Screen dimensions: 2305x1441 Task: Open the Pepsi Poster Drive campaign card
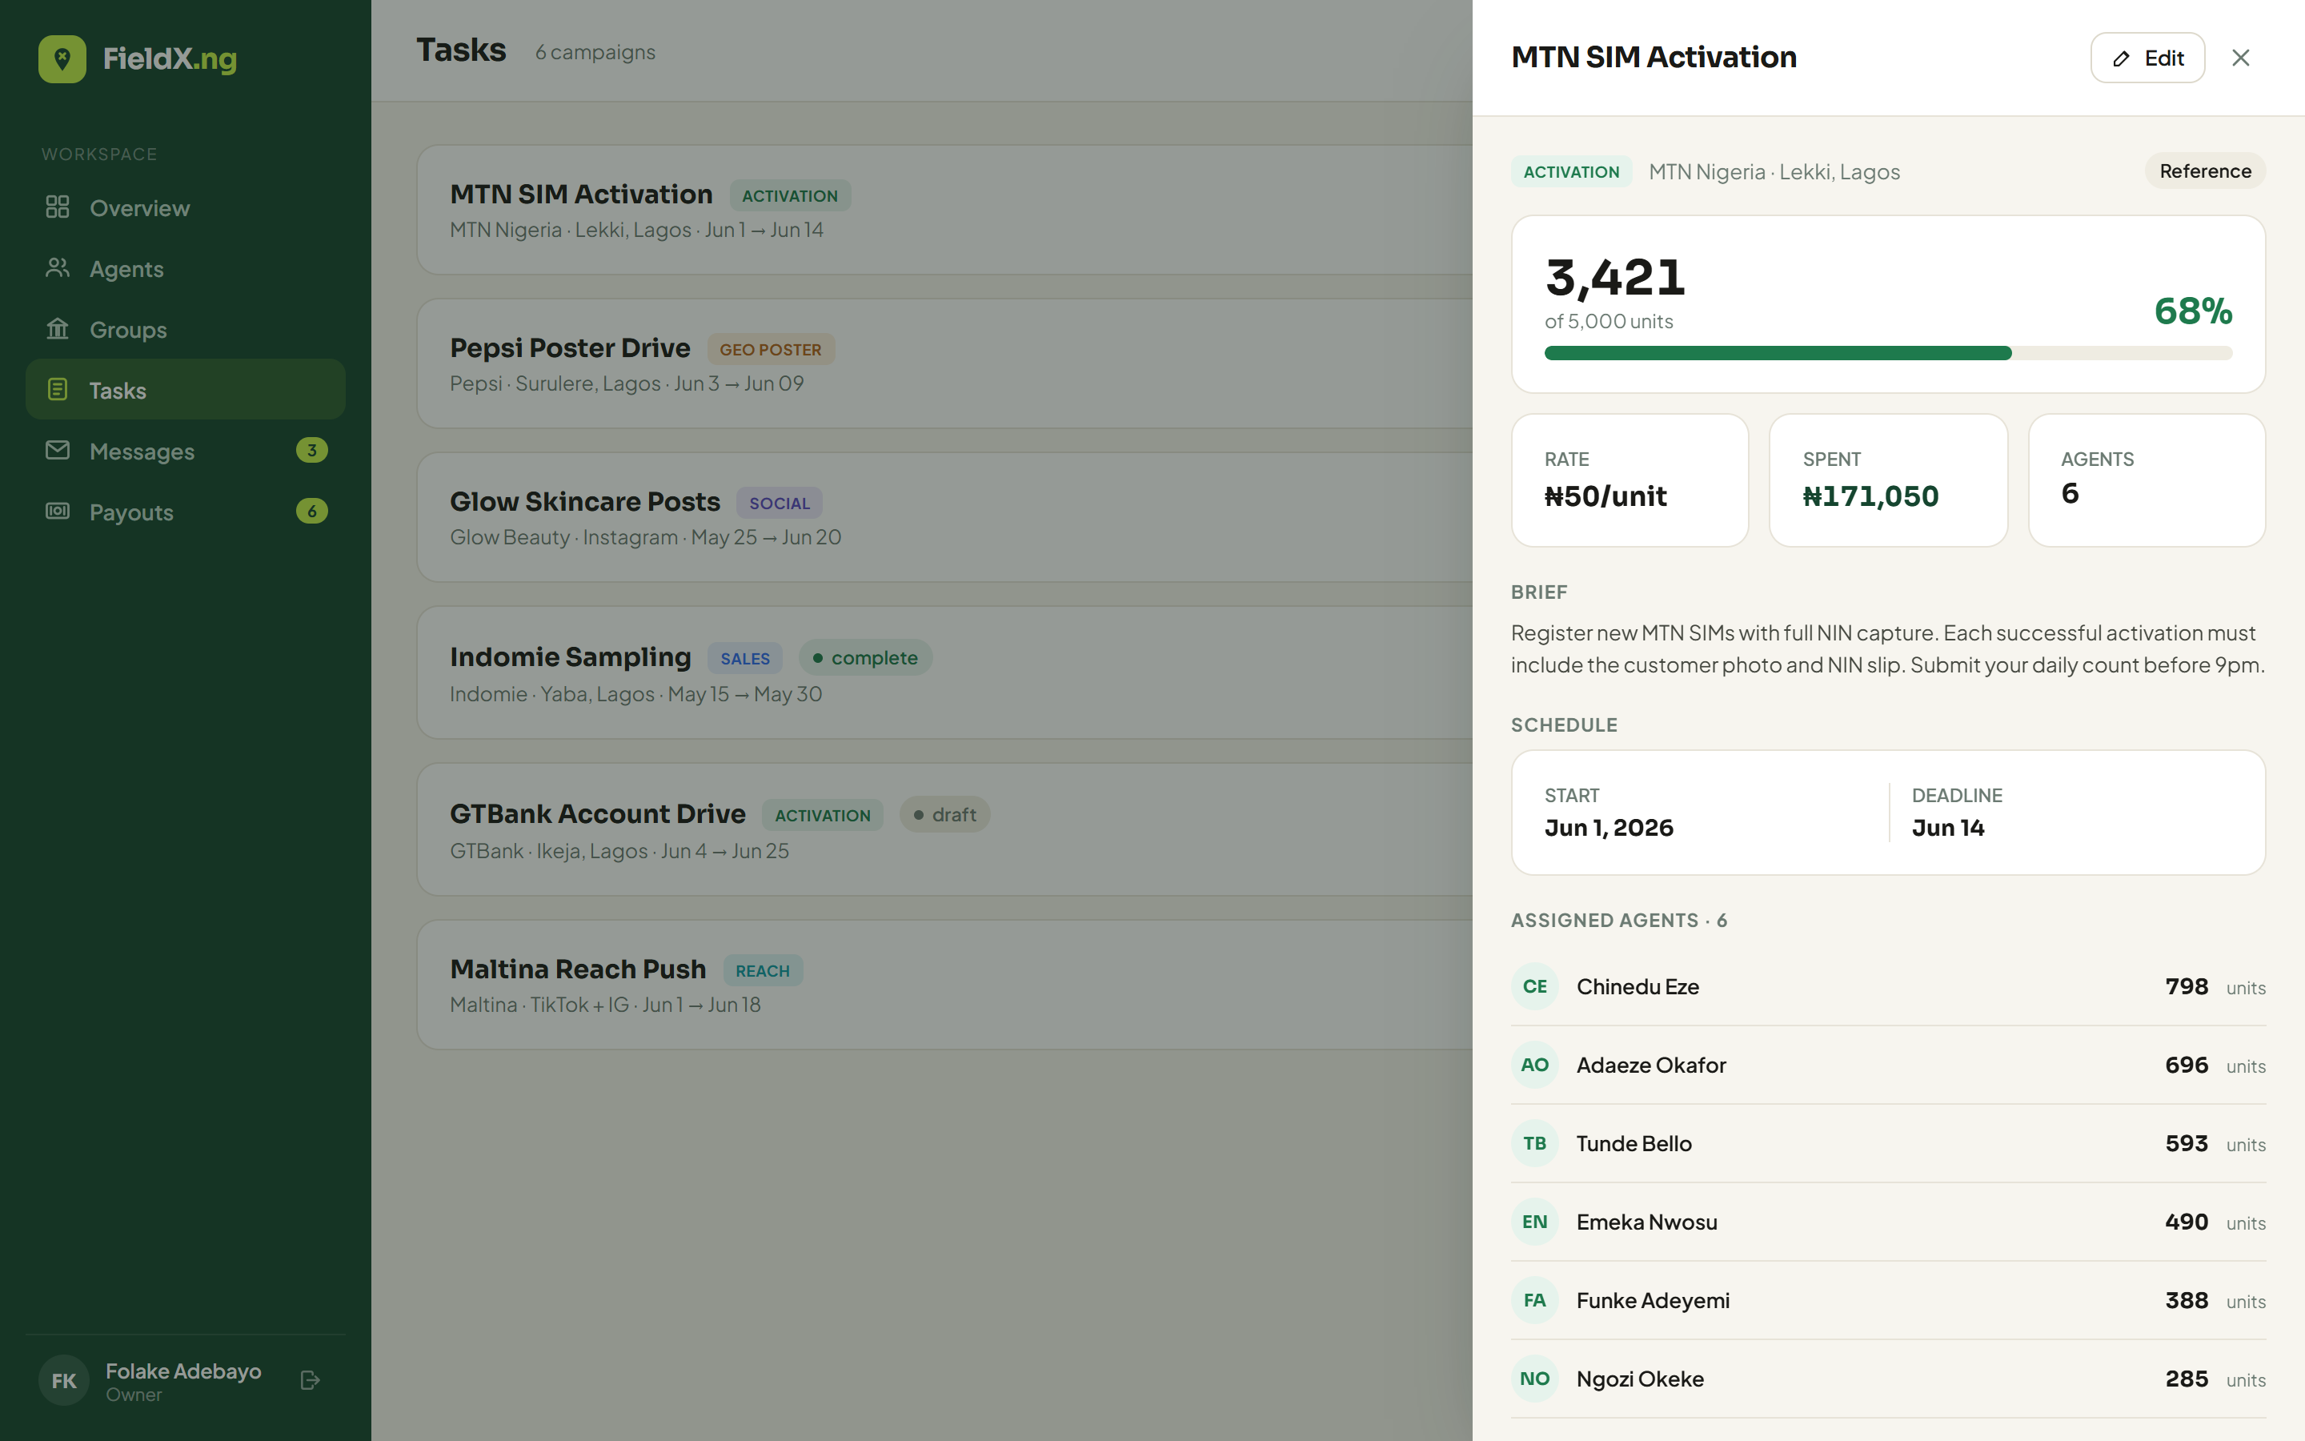(944, 363)
